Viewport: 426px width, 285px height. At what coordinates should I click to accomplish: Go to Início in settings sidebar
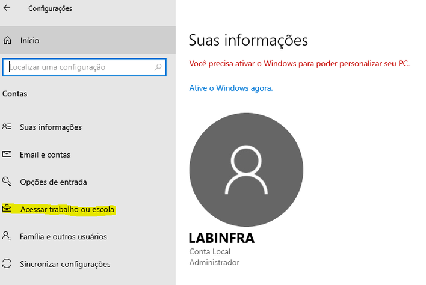88,40
